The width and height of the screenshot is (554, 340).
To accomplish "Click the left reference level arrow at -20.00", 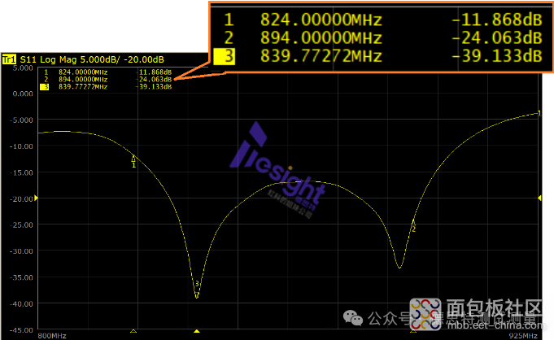I will click(36, 198).
